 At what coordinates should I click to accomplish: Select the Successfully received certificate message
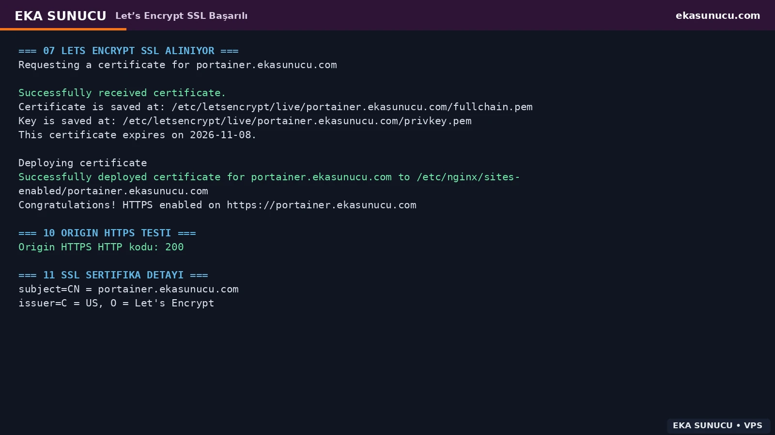[x=122, y=93]
